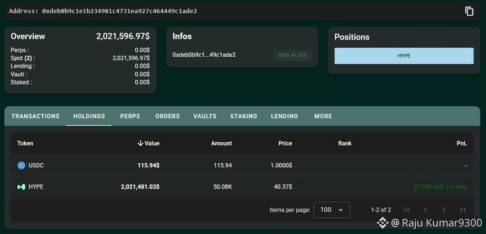Click the Spot (2) overview label

pos(23,58)
